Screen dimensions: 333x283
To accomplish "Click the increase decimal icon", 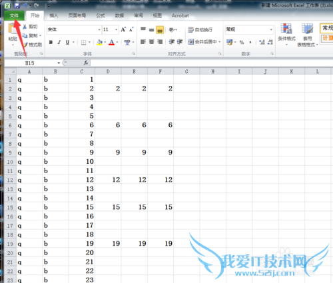I will [x=262, y=42].
